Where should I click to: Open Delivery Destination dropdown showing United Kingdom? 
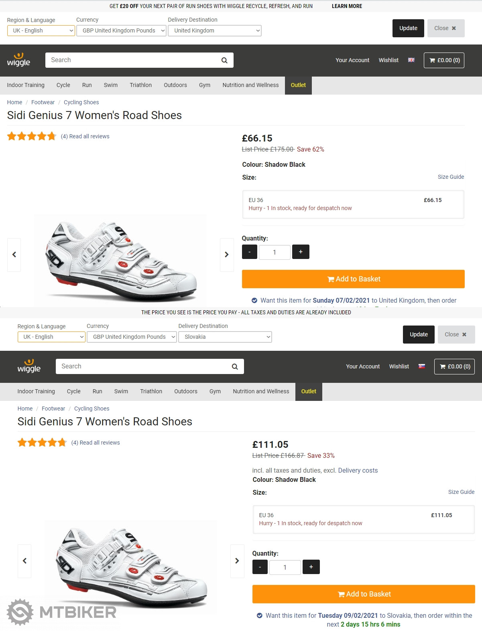[x=215, y=30]
